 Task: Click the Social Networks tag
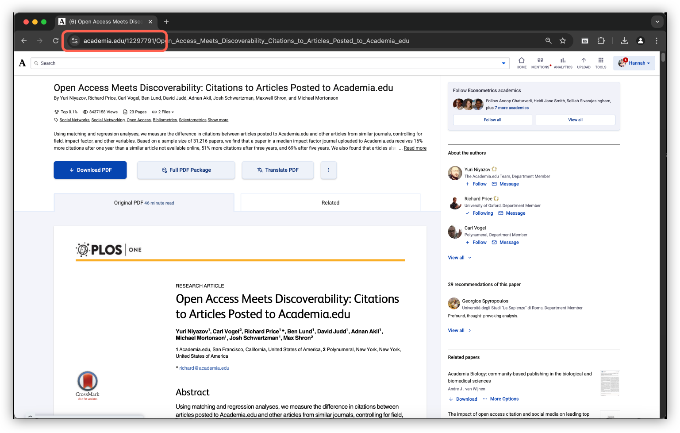pos(74,120)
